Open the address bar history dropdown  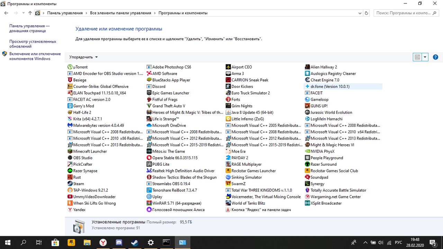pos(360,13)
